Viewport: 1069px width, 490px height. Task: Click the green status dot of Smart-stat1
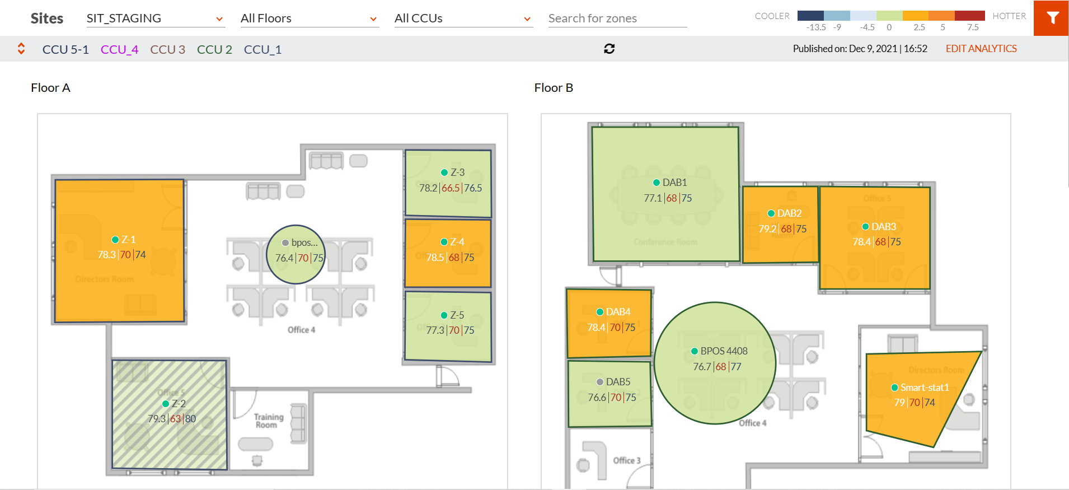(x=894, y=388)
